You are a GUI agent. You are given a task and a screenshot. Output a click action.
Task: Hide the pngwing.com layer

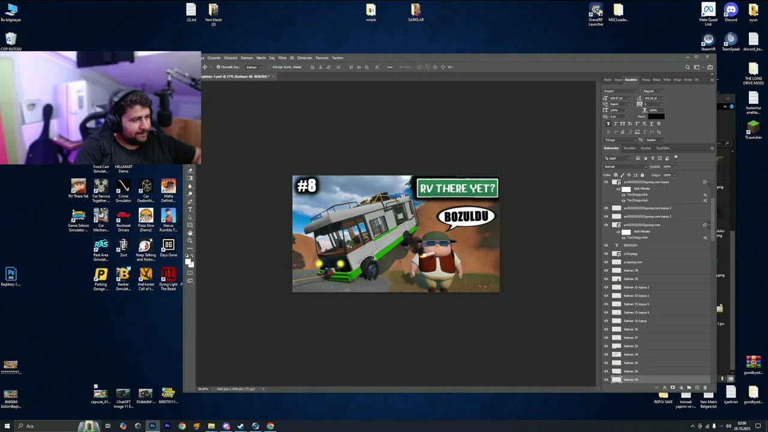click(606, 262)
